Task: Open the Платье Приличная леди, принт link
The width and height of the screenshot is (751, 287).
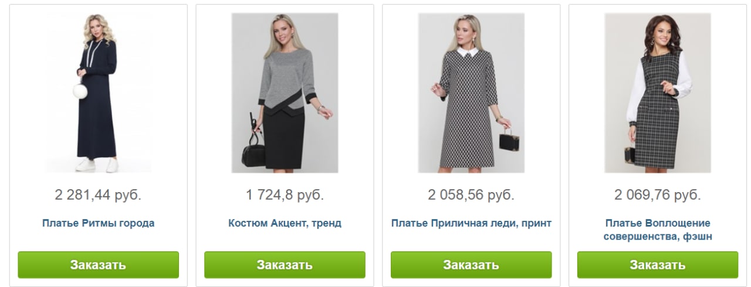Action: click(x=471, y=223)
